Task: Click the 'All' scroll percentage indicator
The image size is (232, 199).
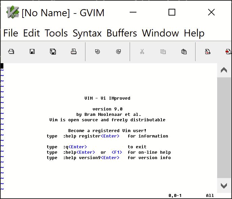Action: pos(210,196)
